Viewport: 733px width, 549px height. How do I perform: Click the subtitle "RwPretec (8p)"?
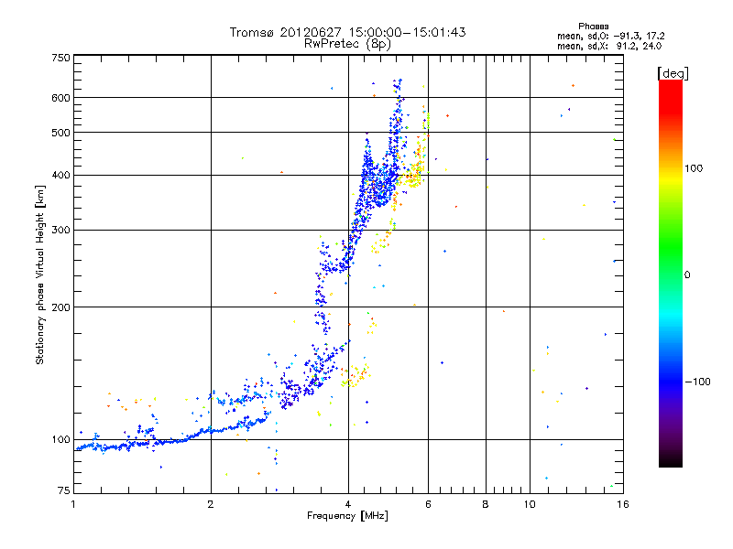(x=347, y=44)
